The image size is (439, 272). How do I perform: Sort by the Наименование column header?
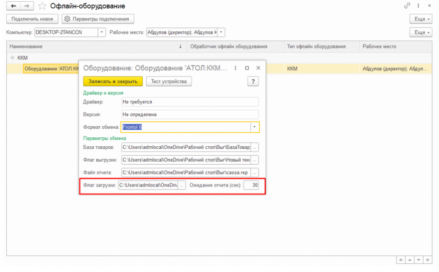click(x=97, y=46)
